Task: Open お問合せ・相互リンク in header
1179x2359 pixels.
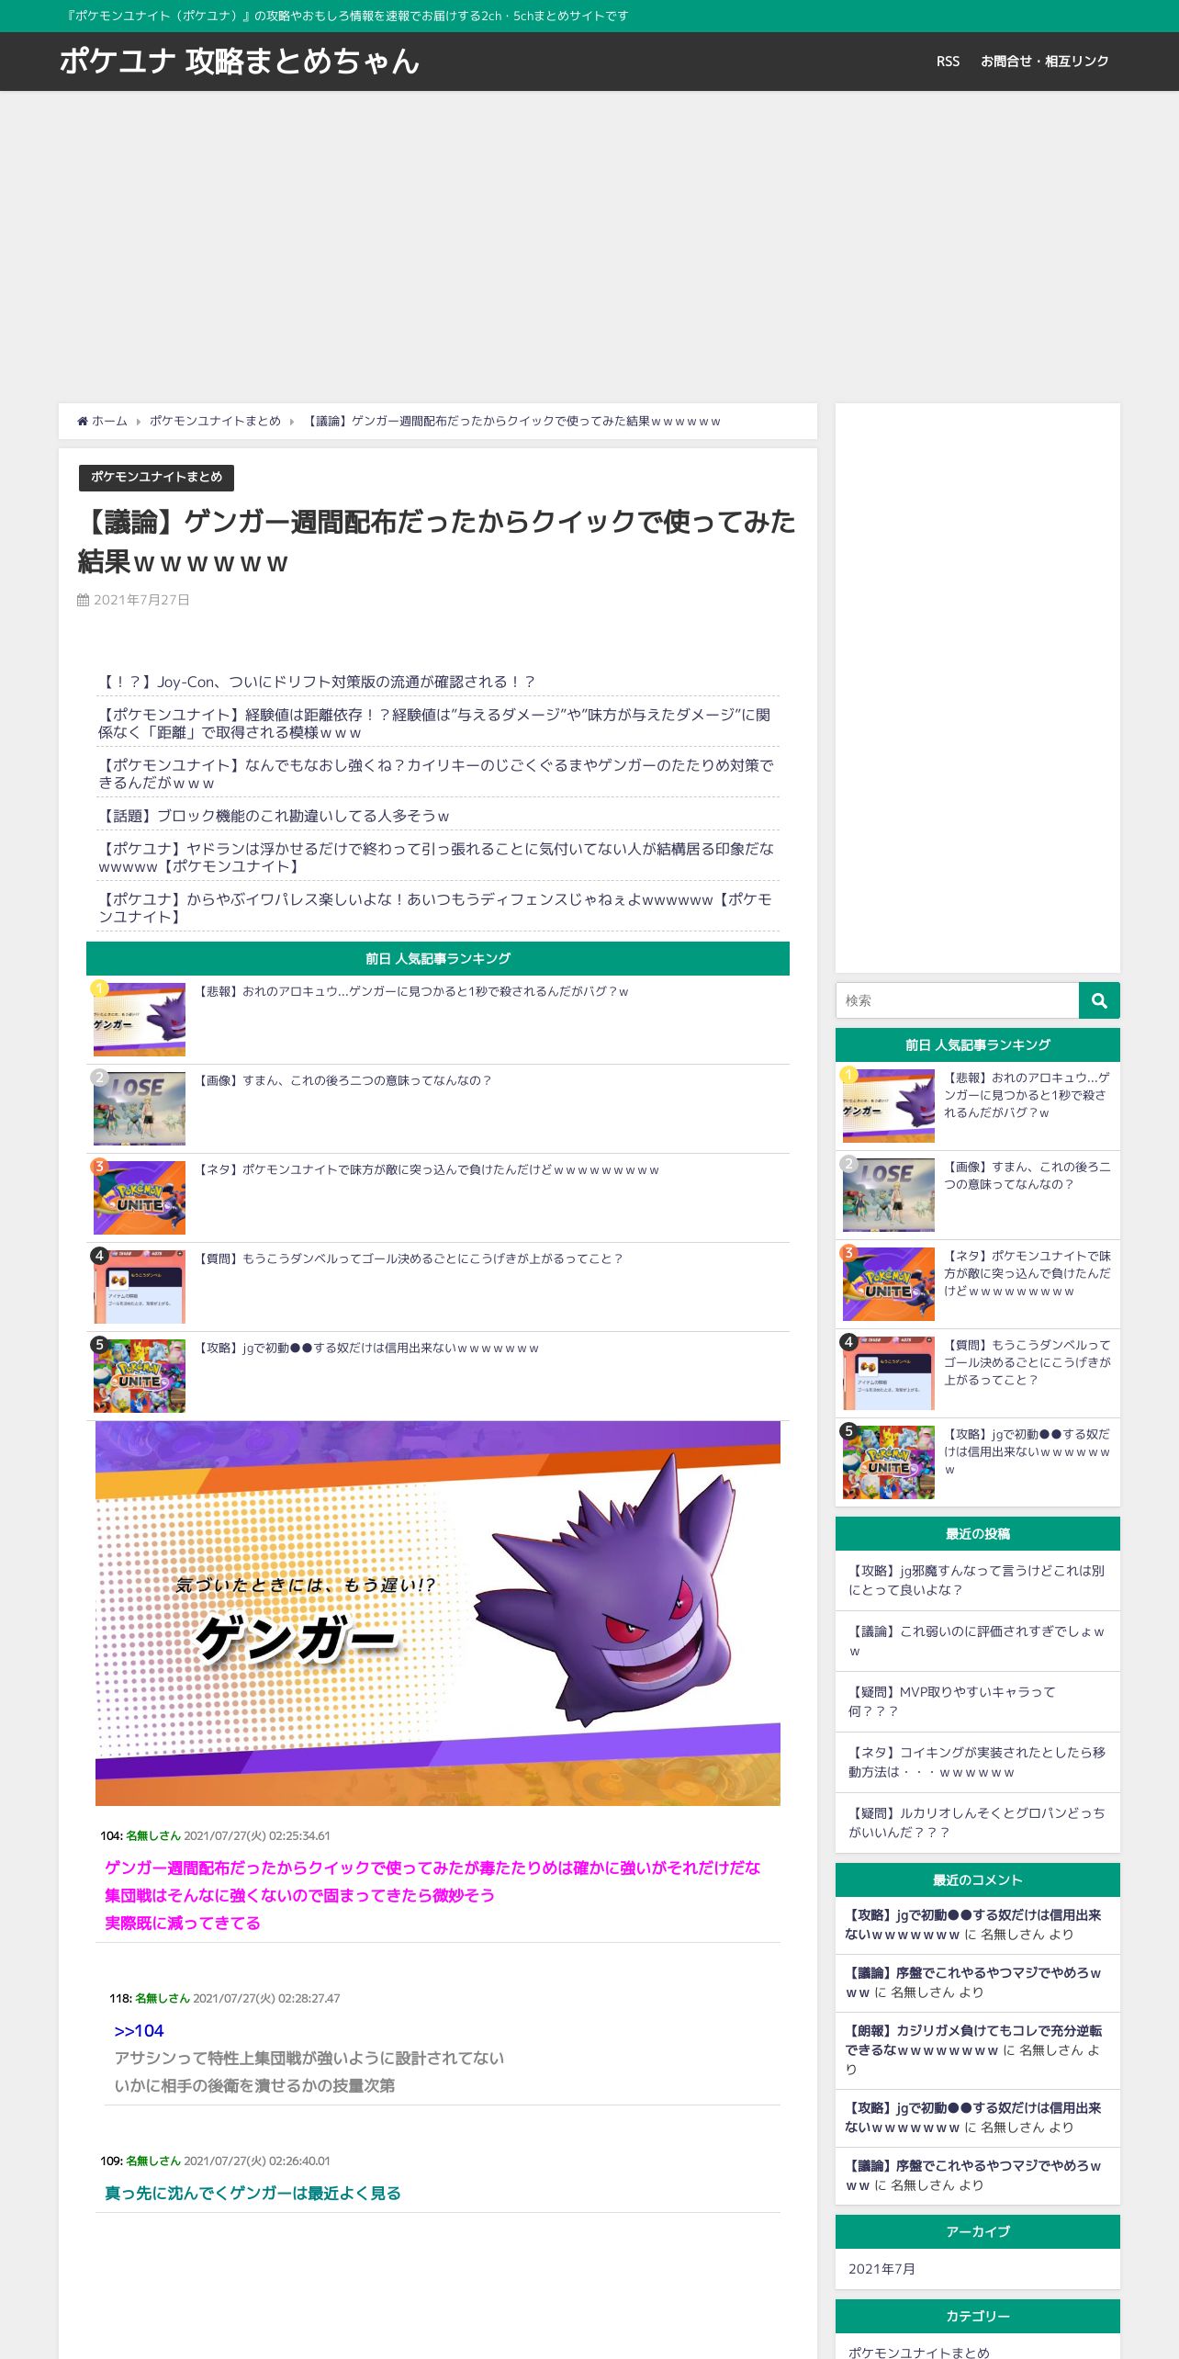Action: (1045, 62)
